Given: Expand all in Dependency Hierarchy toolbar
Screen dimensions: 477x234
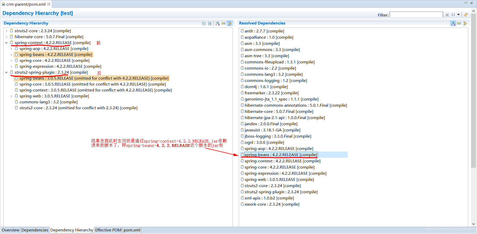Looking at the screenshot, I should [210, 23].
